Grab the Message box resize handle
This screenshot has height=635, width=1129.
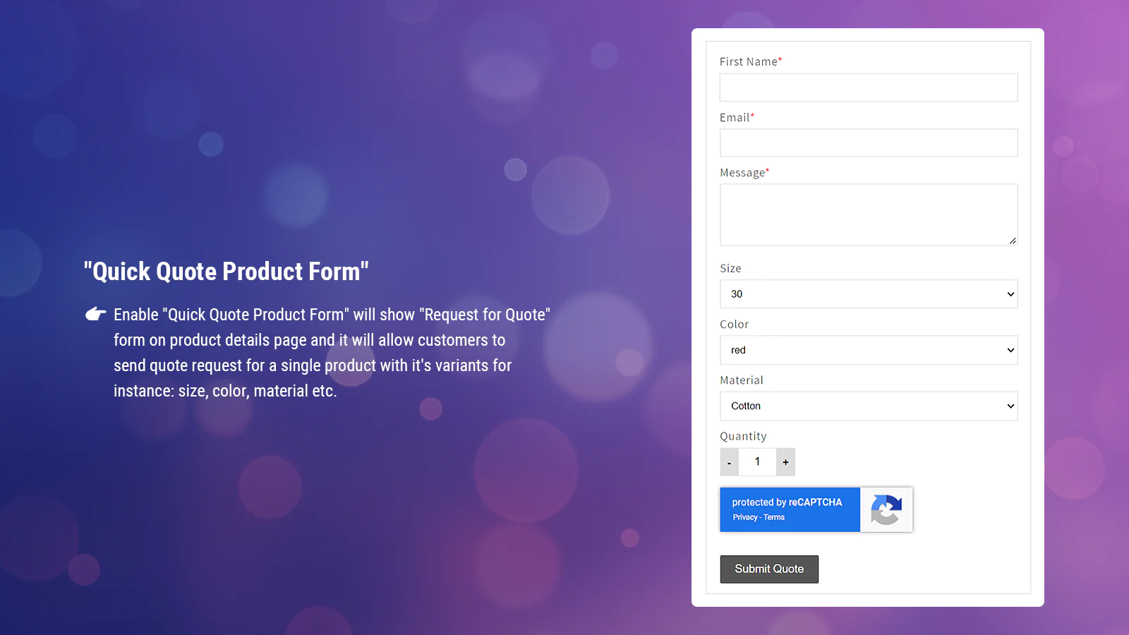pyautogui.click(x=1013, y=241)
